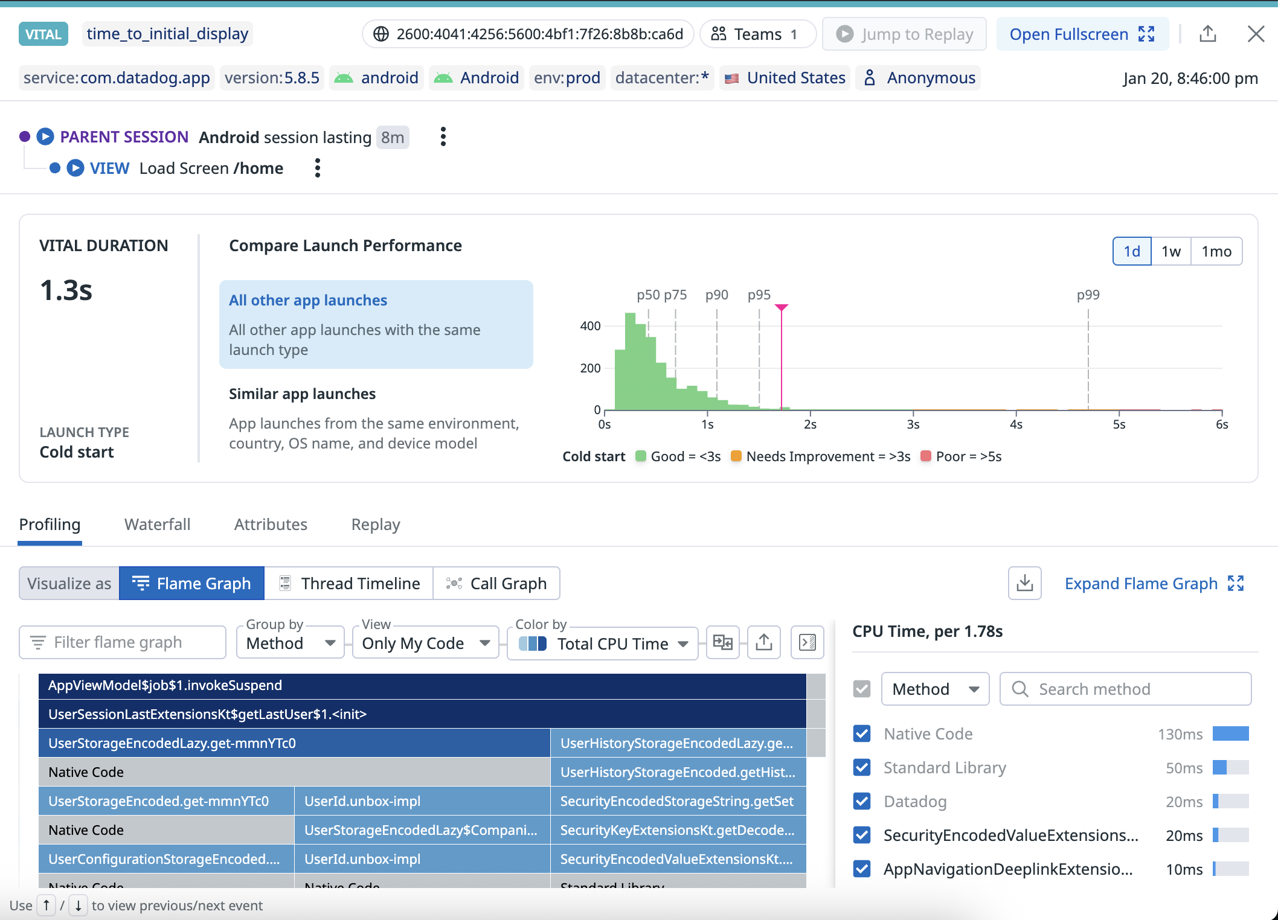Open the Total CPU Time color dropdown
This screenshot has height=920, width=1278.
[x=603, y=644]
